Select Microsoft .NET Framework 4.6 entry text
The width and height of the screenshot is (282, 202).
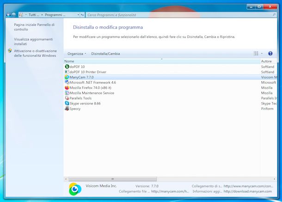92,82
